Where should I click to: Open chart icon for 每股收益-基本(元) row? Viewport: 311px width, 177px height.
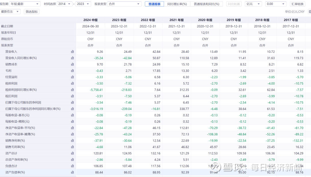pos(72,115)
